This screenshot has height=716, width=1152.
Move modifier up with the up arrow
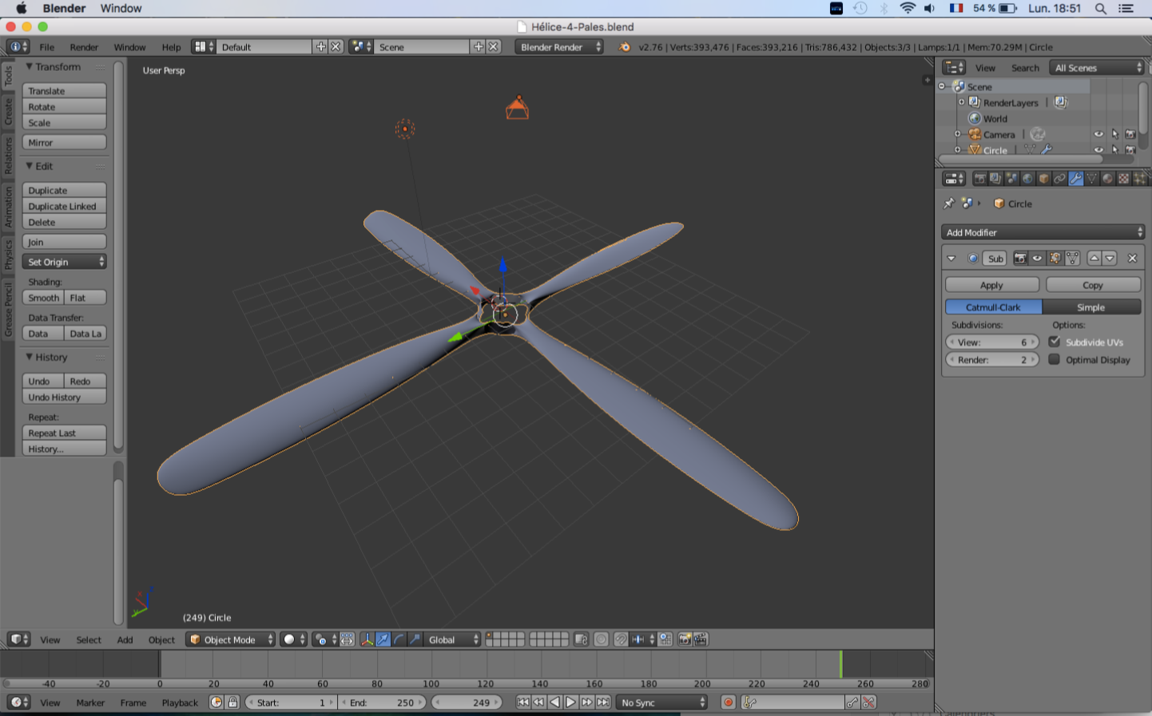tap(1094, 258)
